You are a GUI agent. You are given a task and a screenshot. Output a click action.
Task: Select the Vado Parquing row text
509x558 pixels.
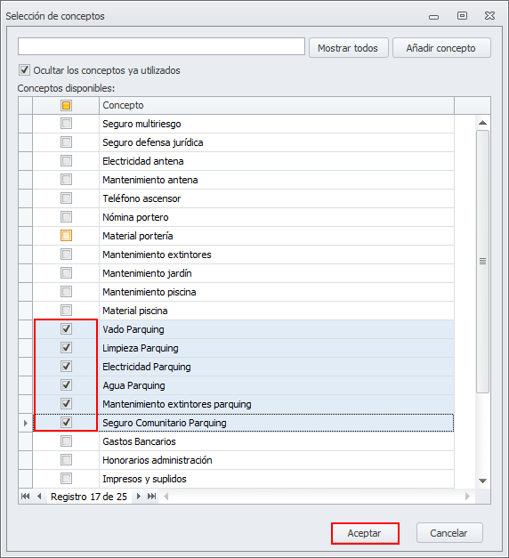(x=133, y=329)
